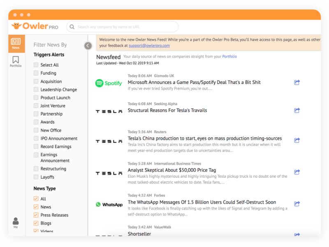Click the Filter News By heading
Screen dimensions: 329x247
tap(50, 45)
